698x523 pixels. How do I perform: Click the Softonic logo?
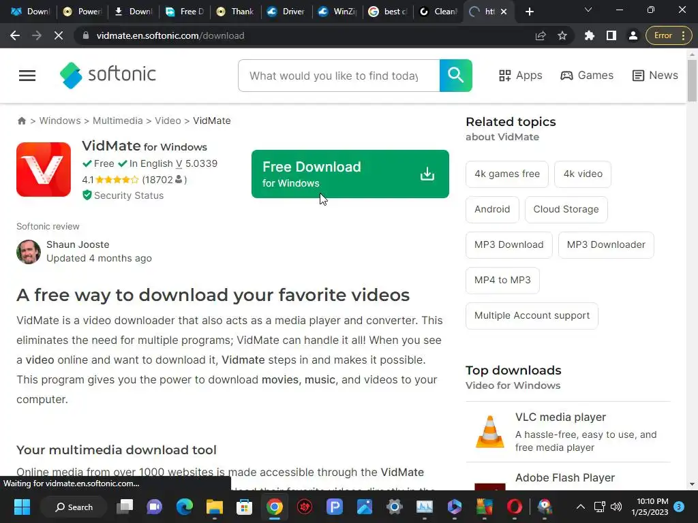pyautogui.click(x=108, y=75)
